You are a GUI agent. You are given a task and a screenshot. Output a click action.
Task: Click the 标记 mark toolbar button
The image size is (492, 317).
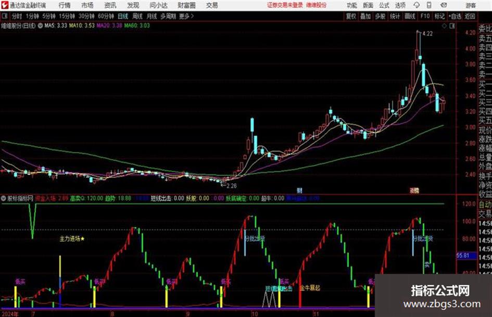[x=439, y=16]
